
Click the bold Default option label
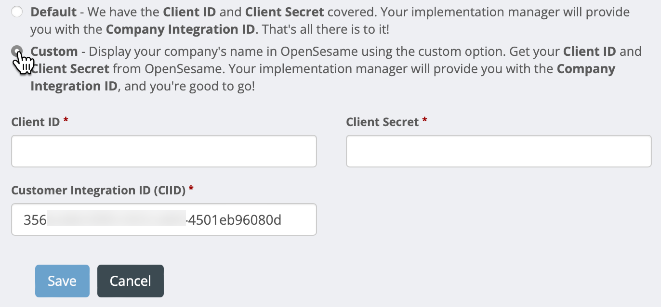[53, 12]
